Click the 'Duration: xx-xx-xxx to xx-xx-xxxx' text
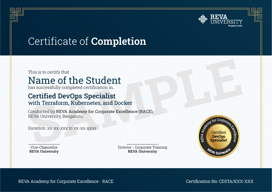 pos(62,128)
